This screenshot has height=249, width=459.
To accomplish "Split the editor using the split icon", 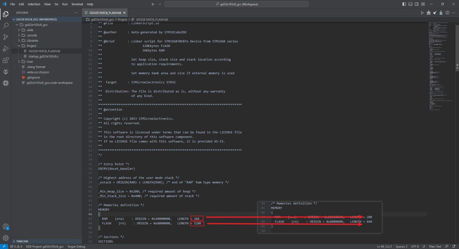I will (447, 13).
